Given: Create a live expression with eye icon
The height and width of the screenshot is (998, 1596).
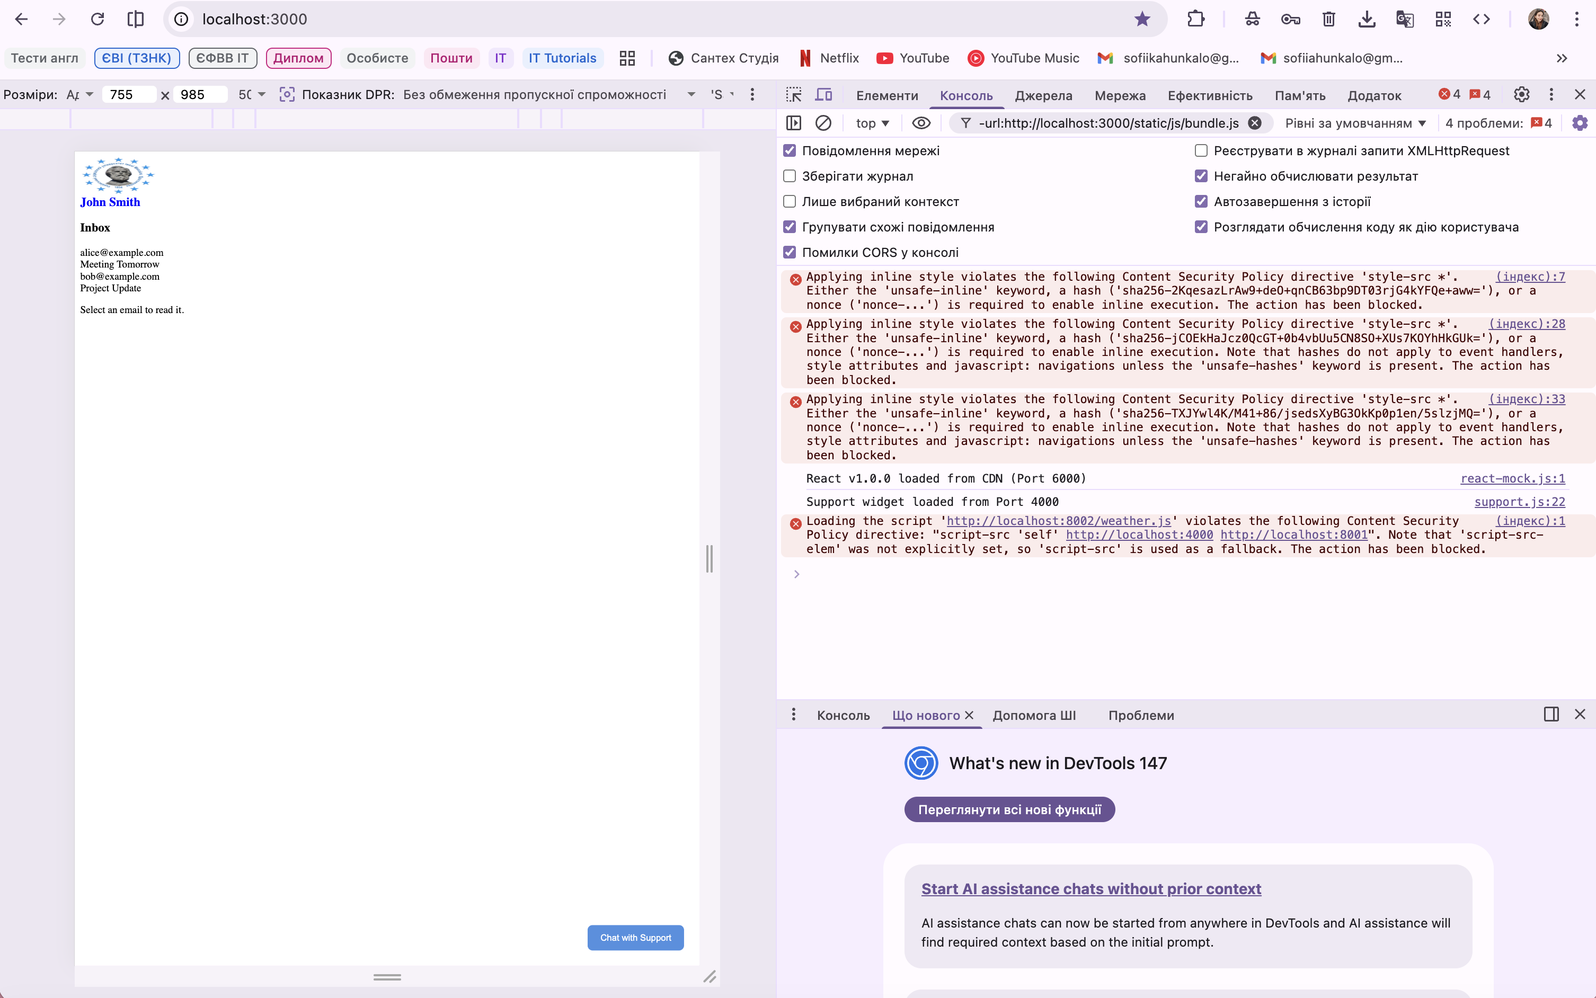Looking at the screenshot, I should coord(921,123).
